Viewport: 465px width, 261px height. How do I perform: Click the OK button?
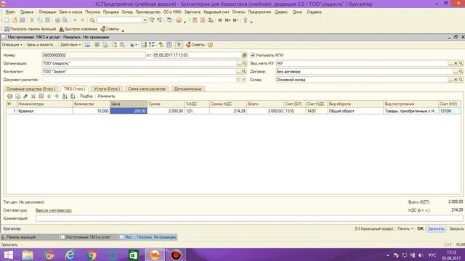pyautogui.click(x=420, y=229)
